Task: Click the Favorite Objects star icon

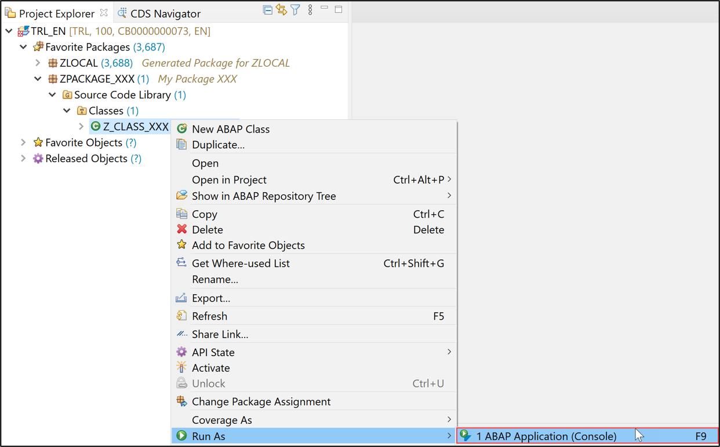Action: [38, 142]
